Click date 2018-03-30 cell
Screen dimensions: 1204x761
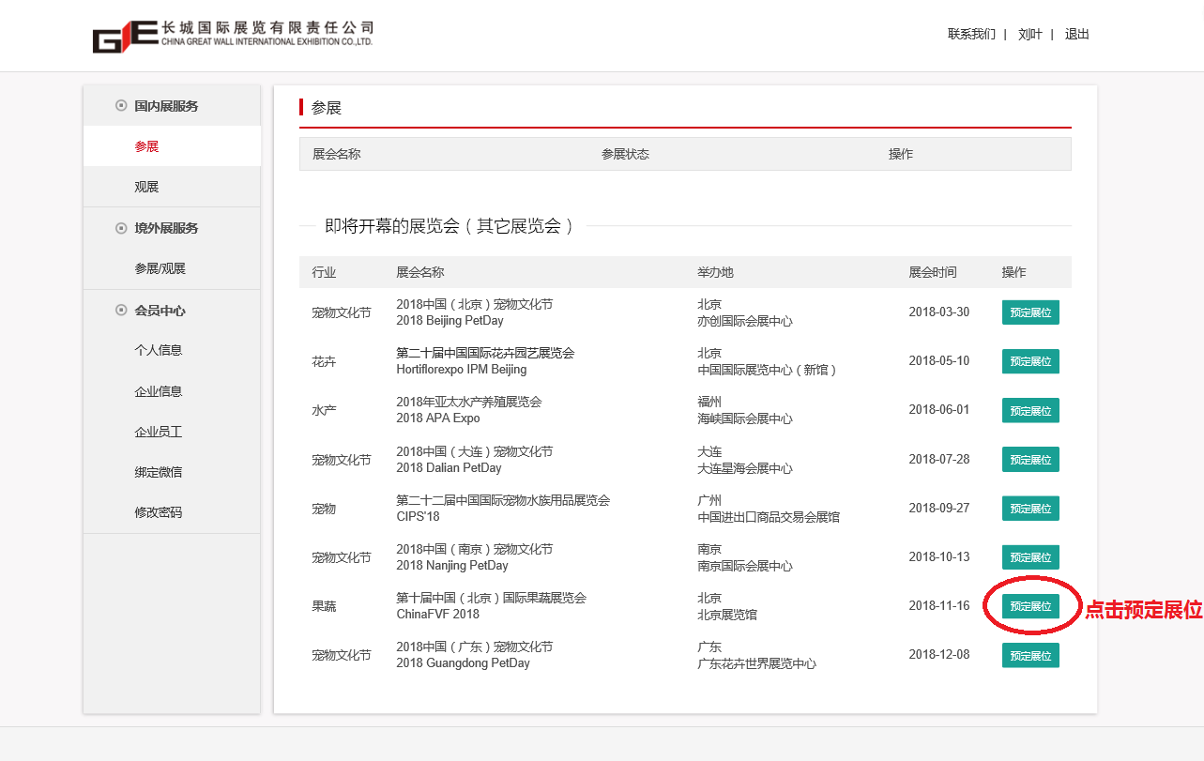coord(939,312)
